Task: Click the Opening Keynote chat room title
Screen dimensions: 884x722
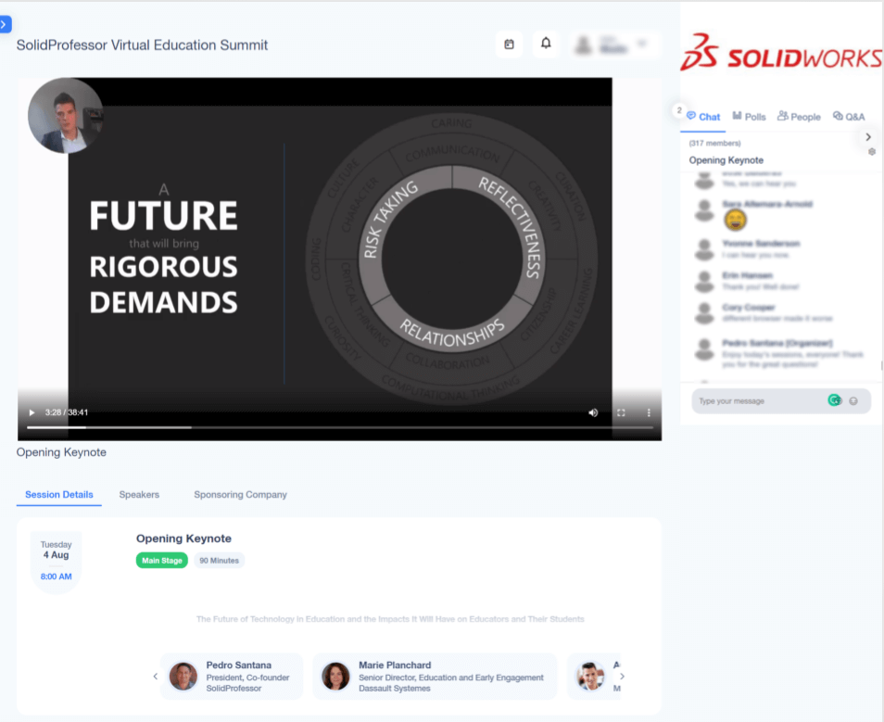Action: click(x=726, y=160)
